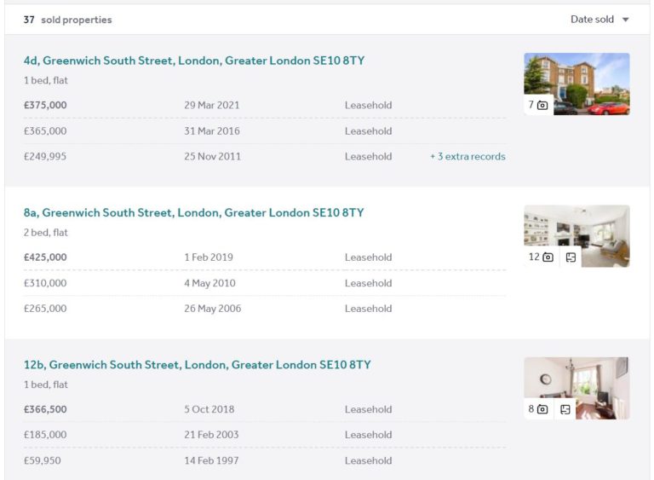Click Leasehold in the £375,000 row
This screenshot has width=654, height=480.
368,105
